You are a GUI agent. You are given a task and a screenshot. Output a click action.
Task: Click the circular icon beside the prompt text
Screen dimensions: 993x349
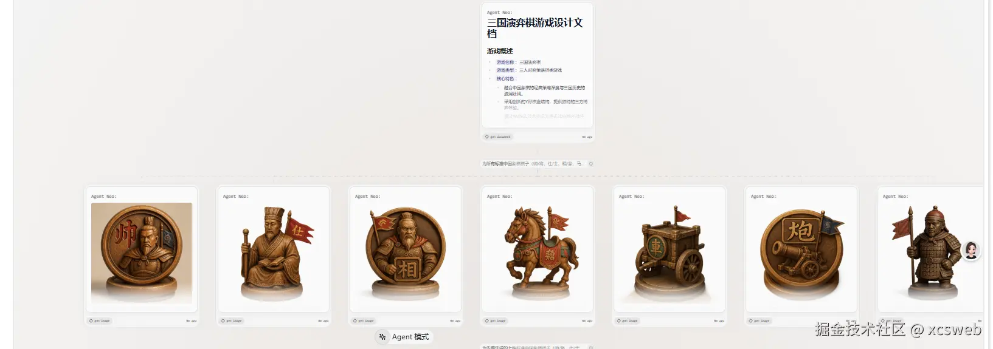590,164
